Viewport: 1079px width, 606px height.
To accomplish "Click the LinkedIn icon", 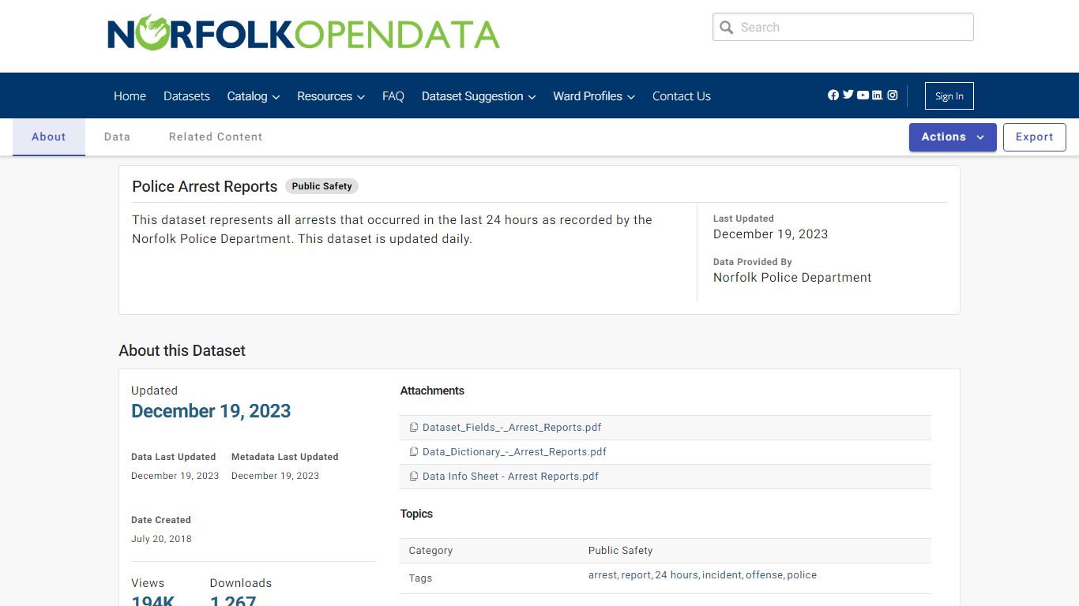I will 877,95.
